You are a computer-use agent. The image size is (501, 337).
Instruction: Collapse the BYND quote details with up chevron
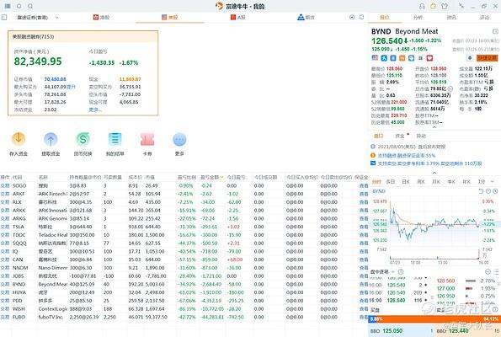[434, 127]
